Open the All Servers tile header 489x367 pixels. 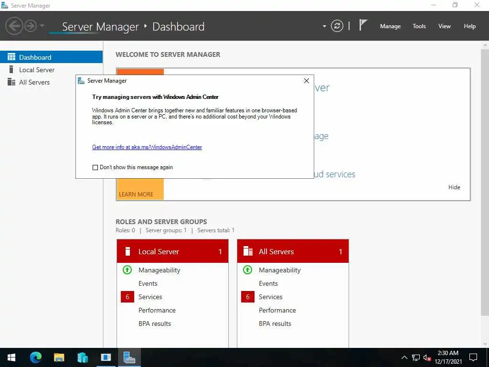coord(293,251)
